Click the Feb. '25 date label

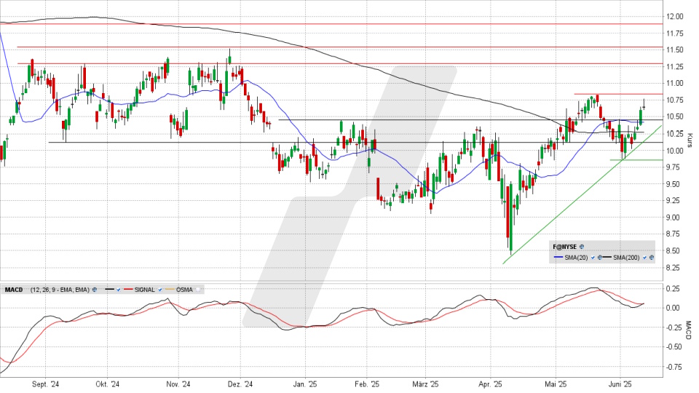click(x=367, y=384)
